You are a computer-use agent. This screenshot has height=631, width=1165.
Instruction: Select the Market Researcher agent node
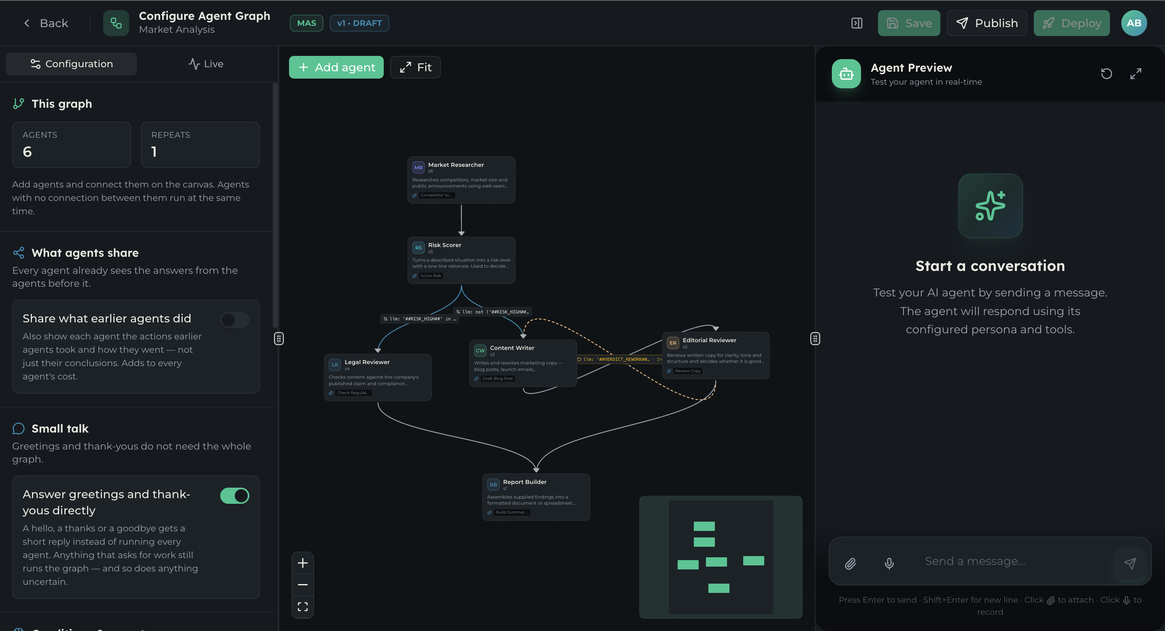(x=461, y=179)
